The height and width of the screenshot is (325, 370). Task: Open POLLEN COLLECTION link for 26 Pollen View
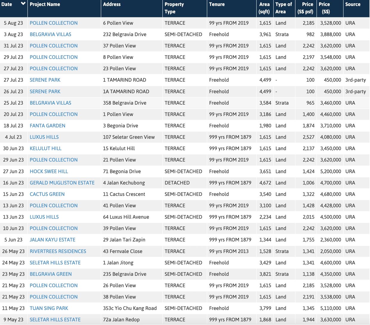tap(54, 285)
